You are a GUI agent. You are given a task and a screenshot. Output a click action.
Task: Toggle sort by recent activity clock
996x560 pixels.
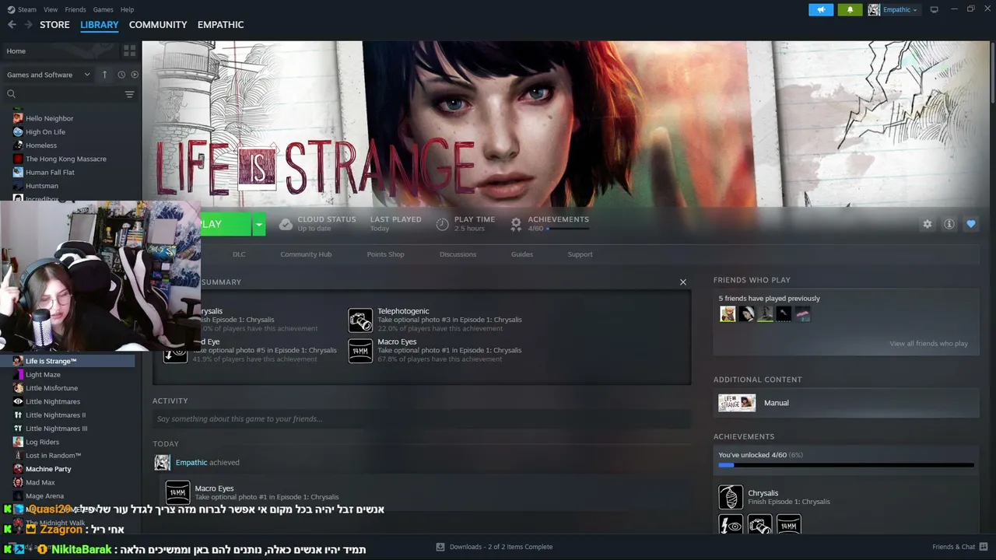121,75
